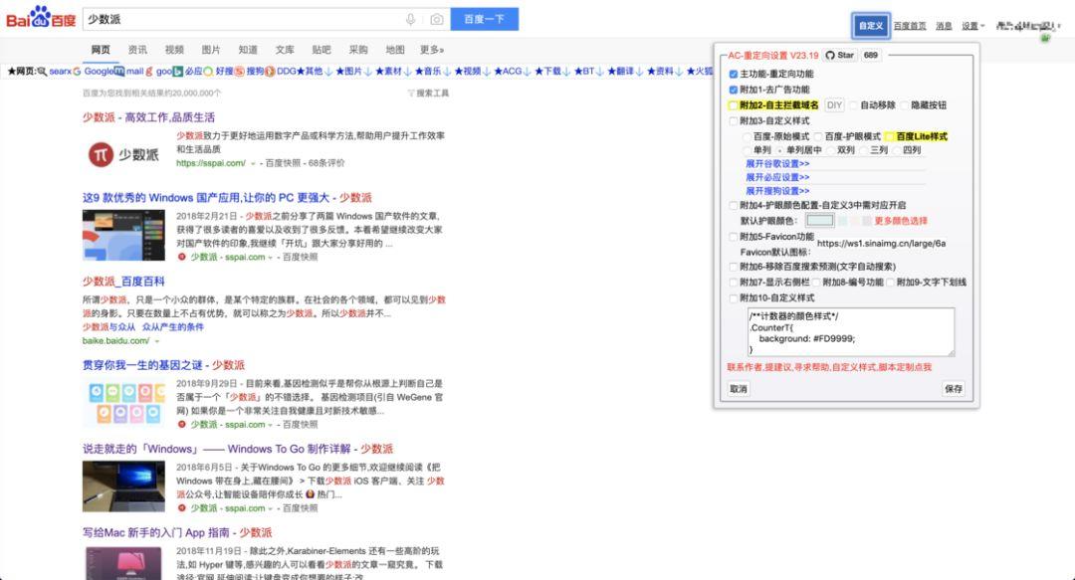
Task: Switch to 资讯 search tab
Action: point(137,50)
